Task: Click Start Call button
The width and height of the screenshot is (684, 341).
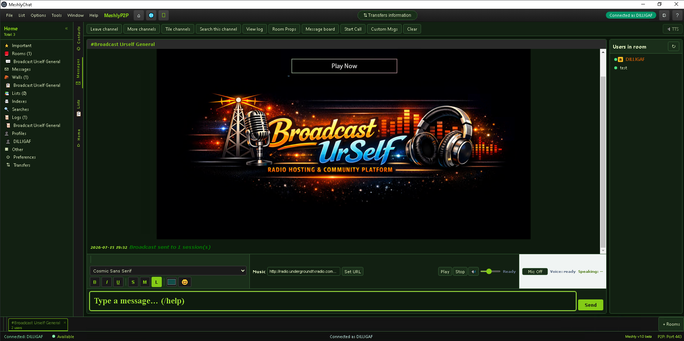Action: (x=353, y=29)
